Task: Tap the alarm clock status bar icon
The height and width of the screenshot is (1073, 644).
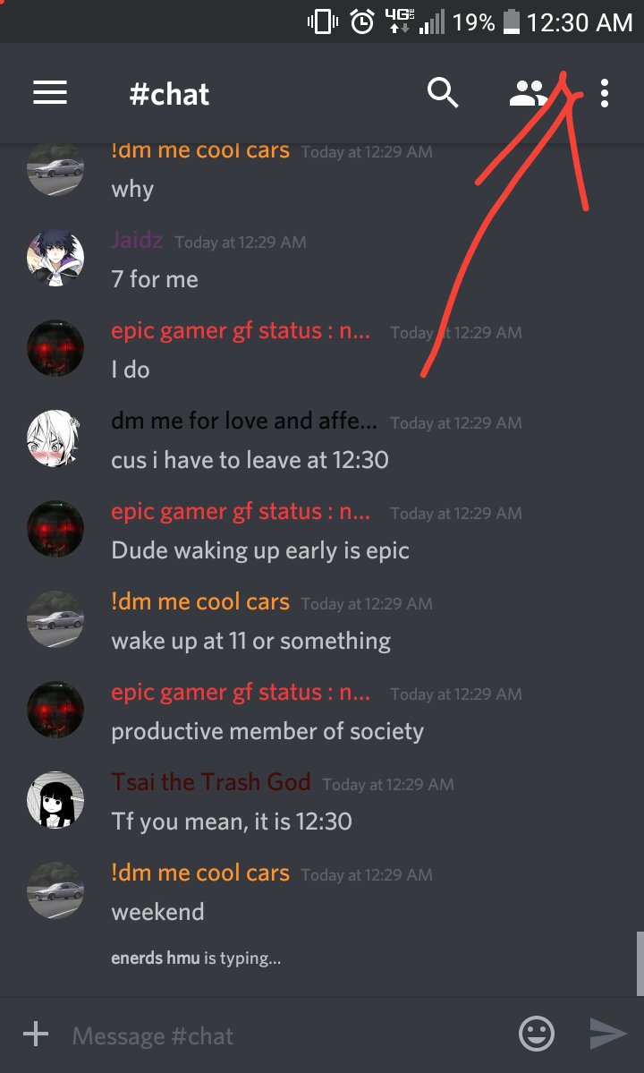Action: click(361, 21)
